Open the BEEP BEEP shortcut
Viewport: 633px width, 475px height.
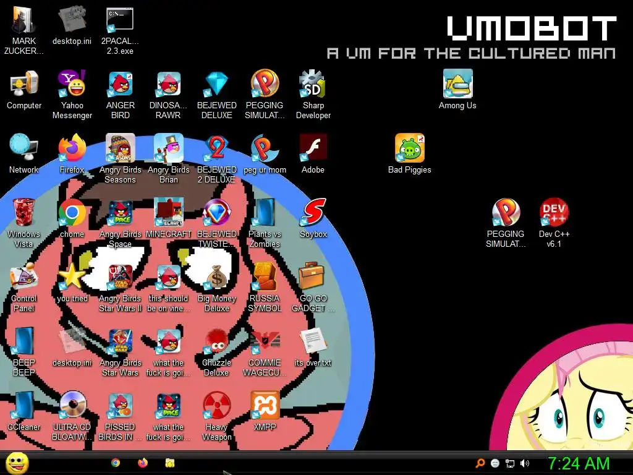pyautogui.click(x=24, y=341)
